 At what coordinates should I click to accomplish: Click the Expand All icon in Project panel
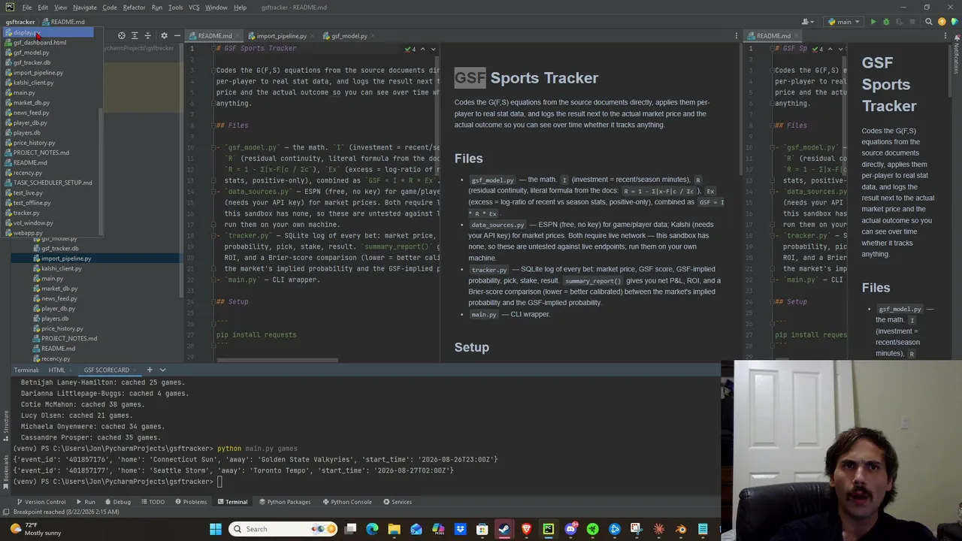[x=135, y=35]
